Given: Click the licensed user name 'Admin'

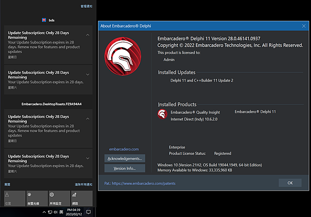Looking at the screenshot, I should pos(169,60).
